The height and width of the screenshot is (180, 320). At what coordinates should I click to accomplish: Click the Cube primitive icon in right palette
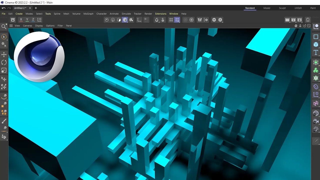tap(316, 44)
